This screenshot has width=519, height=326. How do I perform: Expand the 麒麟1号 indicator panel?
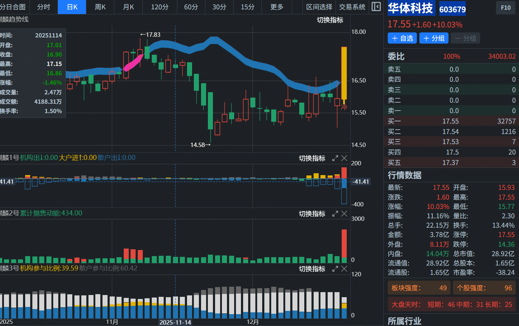[x=335, y=158]
